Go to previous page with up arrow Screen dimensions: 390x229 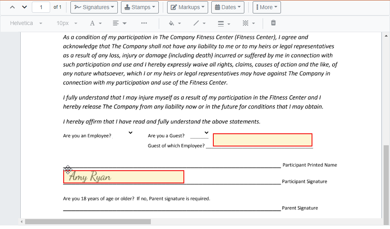tap(12, 7)
